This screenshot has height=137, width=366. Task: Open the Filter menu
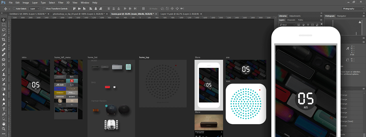click(x=61, y=3)
